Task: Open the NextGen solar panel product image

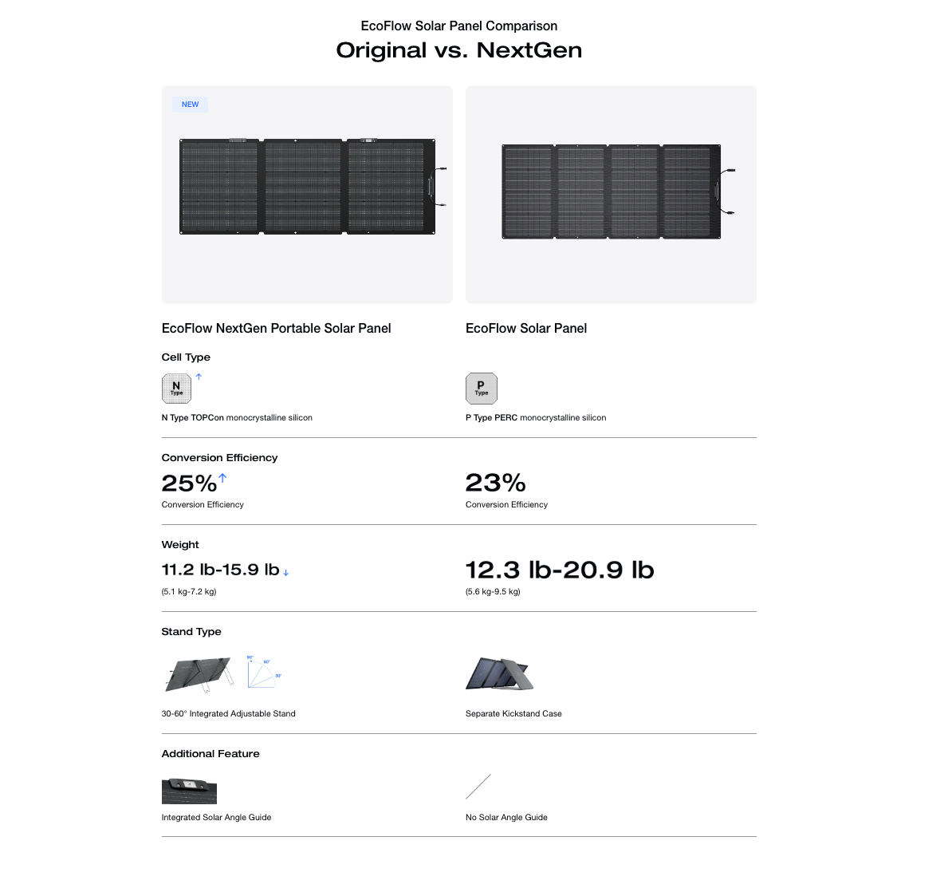Action: 308,187
